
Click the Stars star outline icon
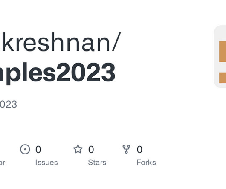[x=78, y=149]
